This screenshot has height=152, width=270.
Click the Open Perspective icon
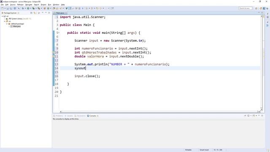tap(256, 8)
